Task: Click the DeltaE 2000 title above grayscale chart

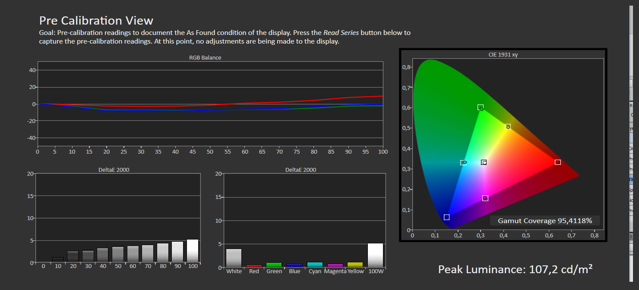Action: (114, 170)
